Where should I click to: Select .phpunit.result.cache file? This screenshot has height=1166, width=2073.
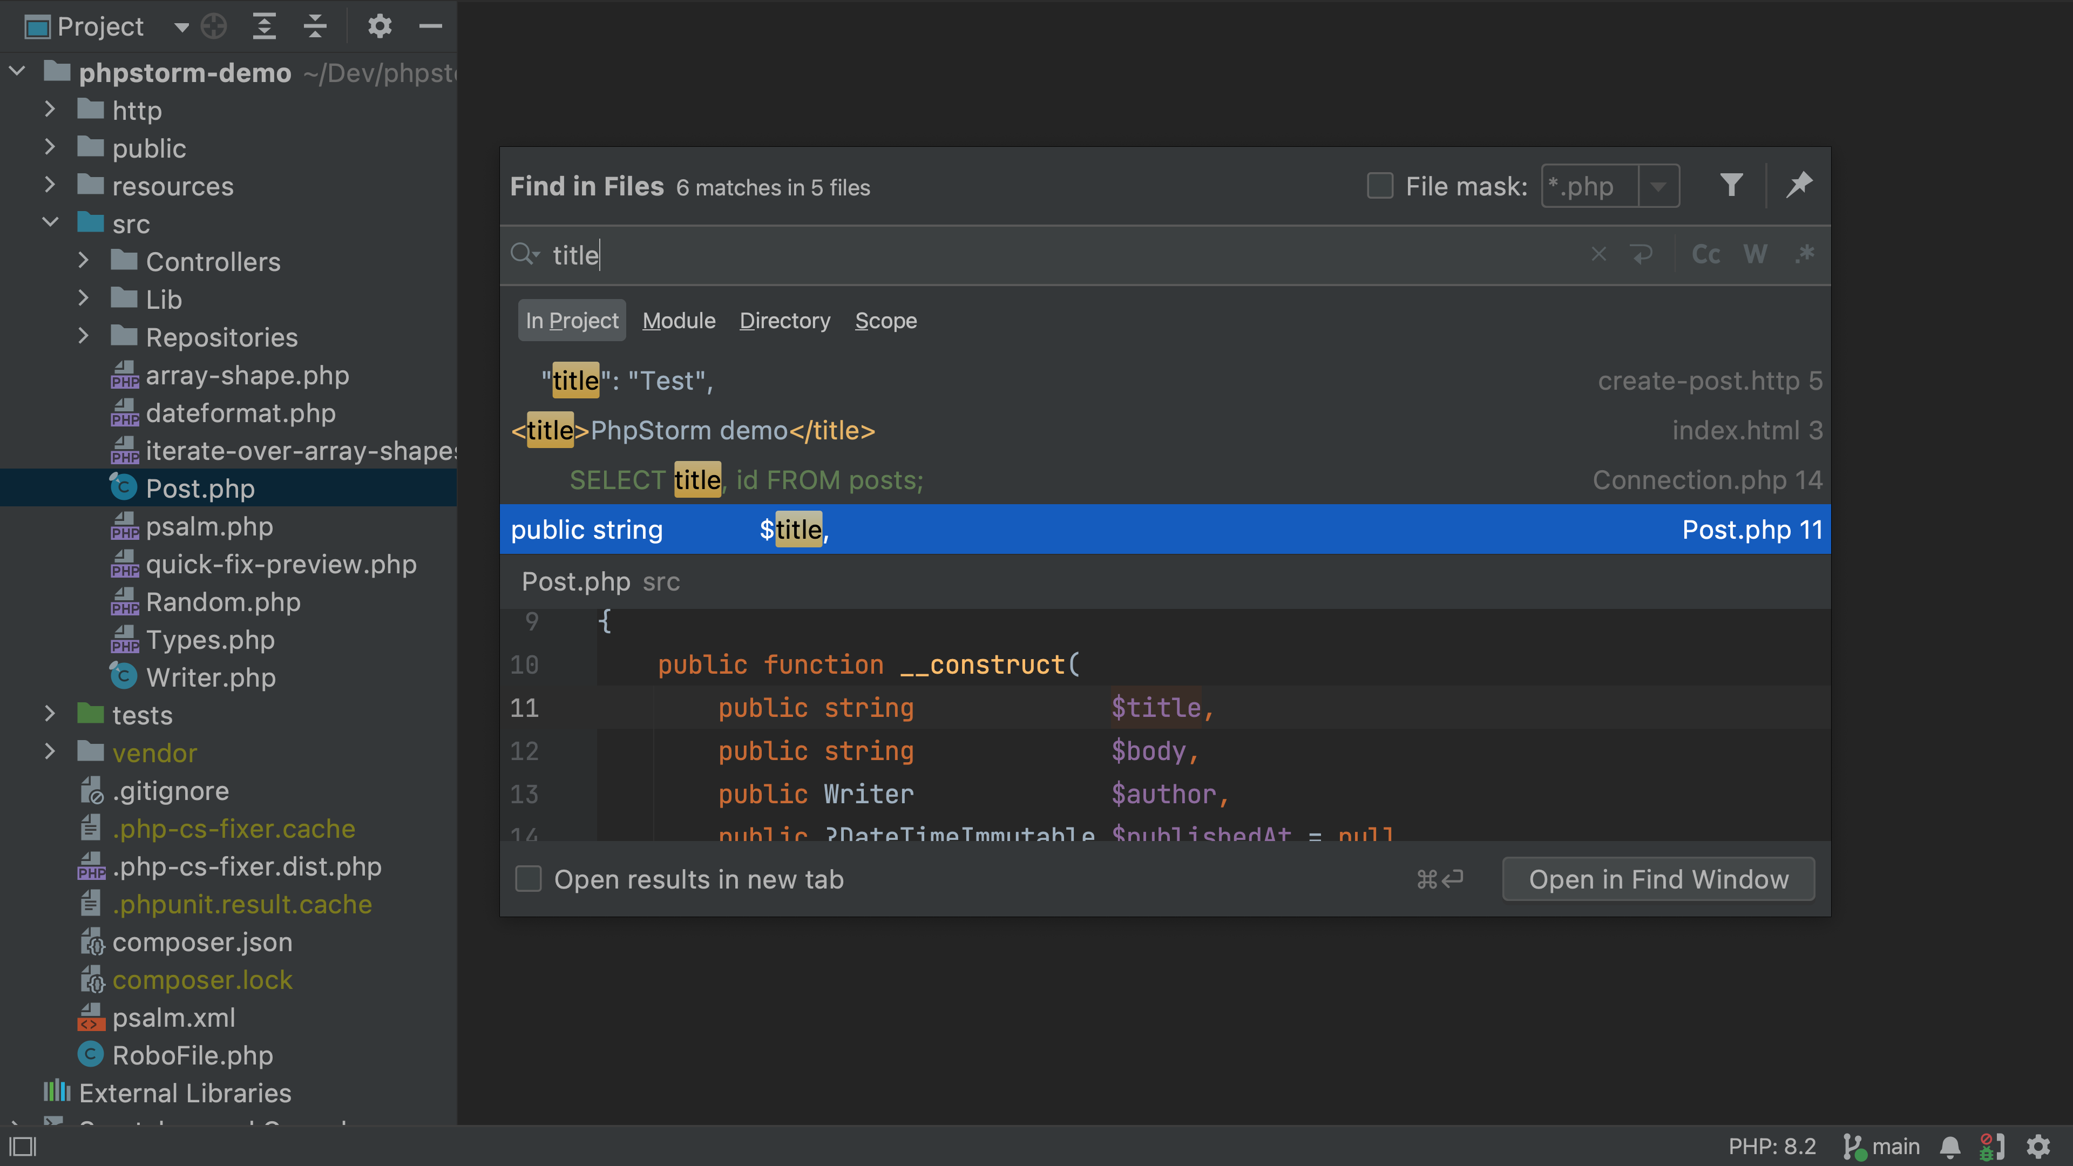[x=241, y=904]
